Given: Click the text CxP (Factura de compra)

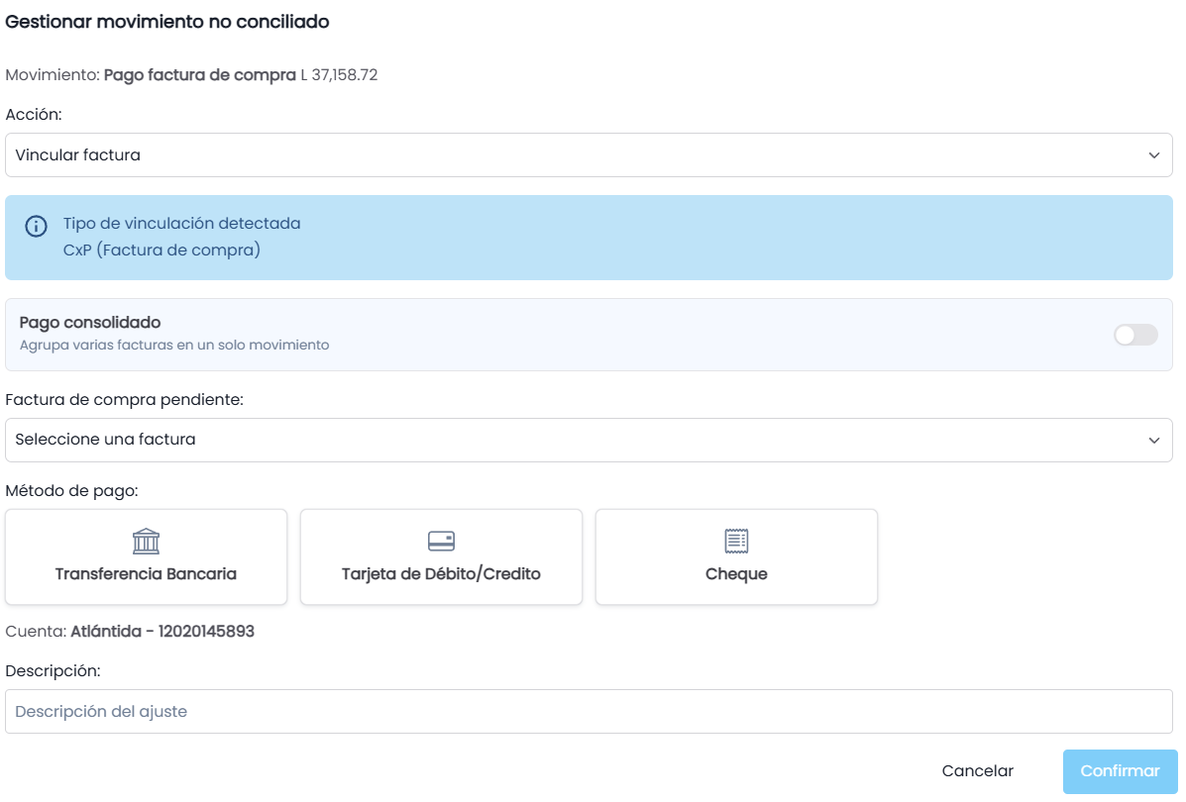Looking at the screenshot, I should [162, 251].
